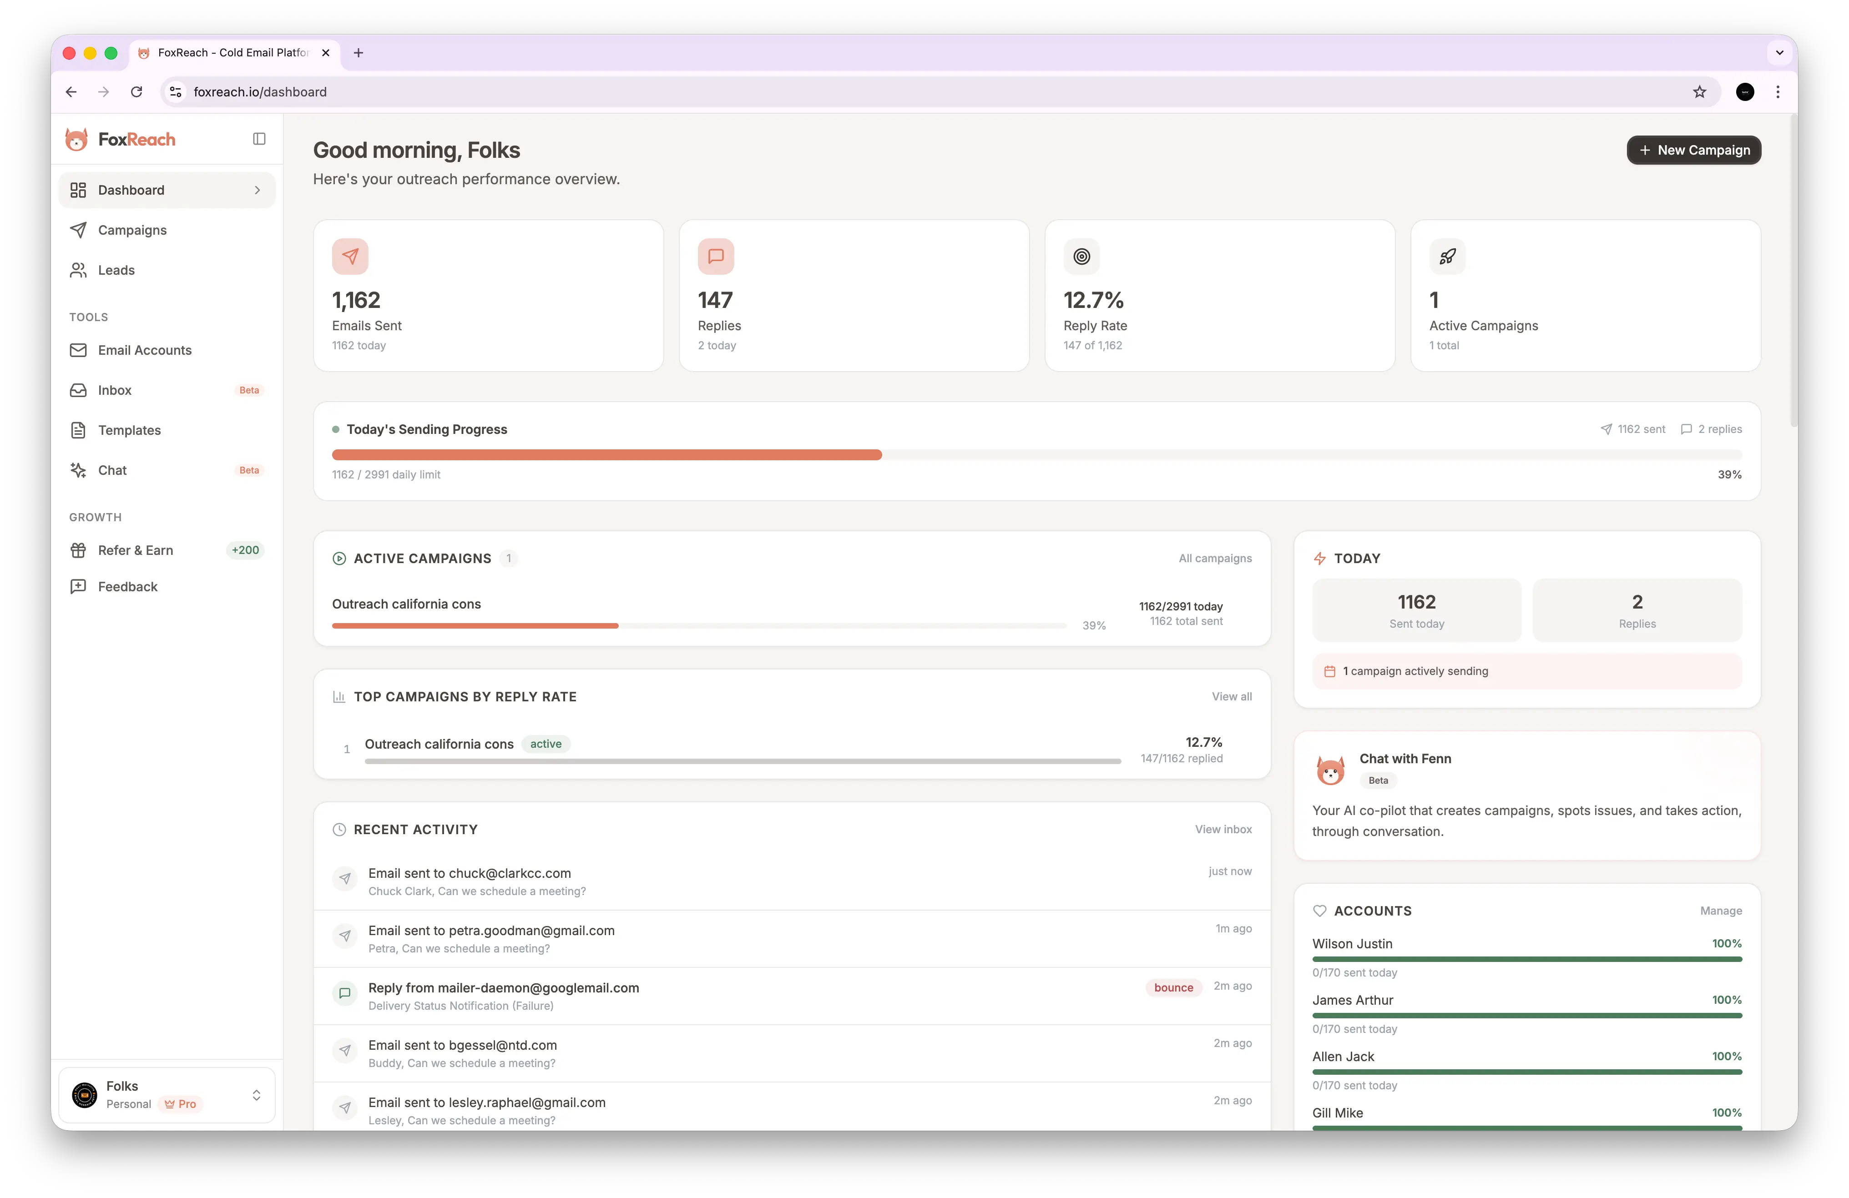1849x1198 pixels.
Task: Click the Recent Activity clock icon
Action: (x=338, y=829)
